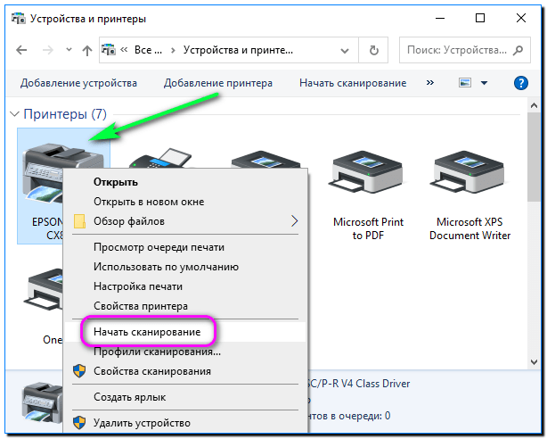Click the back navigation arrow
Screen dimensions: 547x439
(x=21, y=50)
